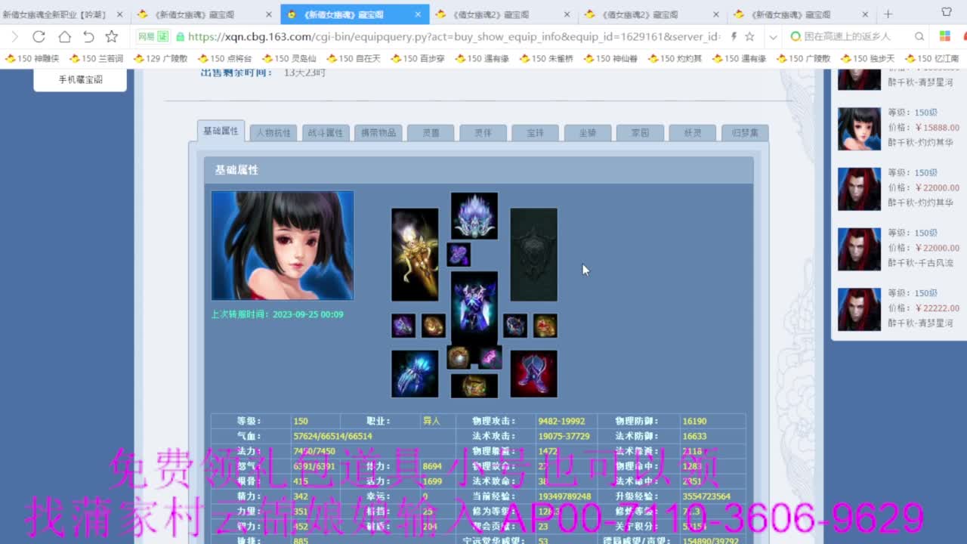
Task: Click the 醉千秋-千古风流 server text
Action: [920, 263]
